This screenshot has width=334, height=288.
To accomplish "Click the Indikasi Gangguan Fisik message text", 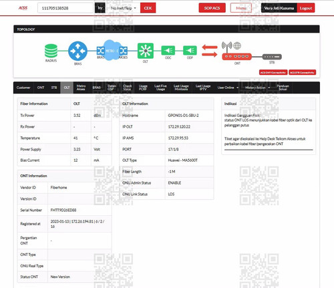I will click(268, 120).
